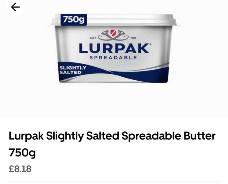Click the LURPAK brand logo text

(114, 48)
